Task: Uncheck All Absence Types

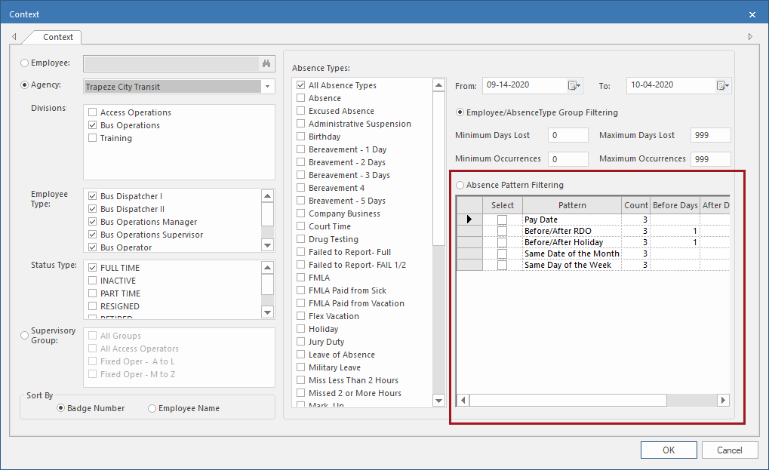Action: [x=300, y=85]
